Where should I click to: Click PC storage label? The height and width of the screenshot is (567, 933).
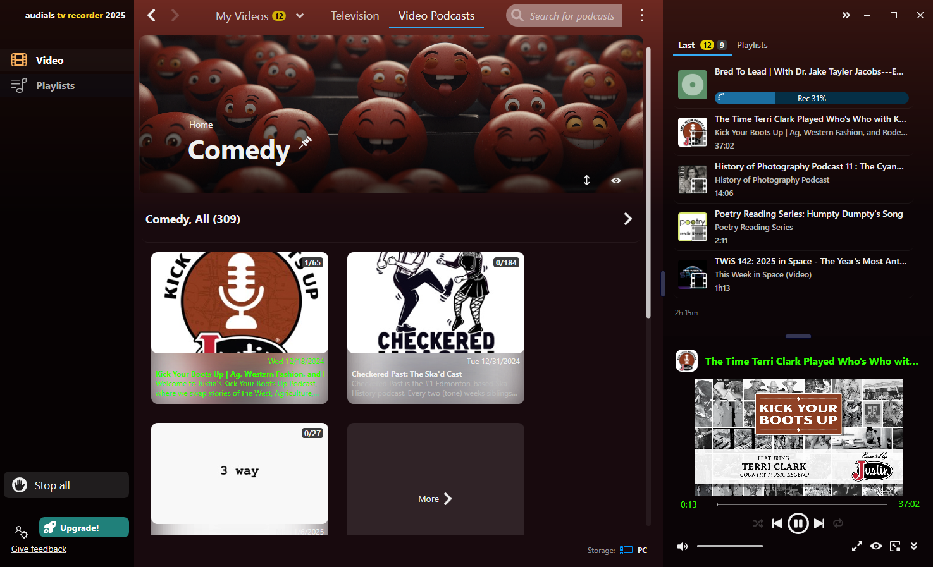coord(642,551)
